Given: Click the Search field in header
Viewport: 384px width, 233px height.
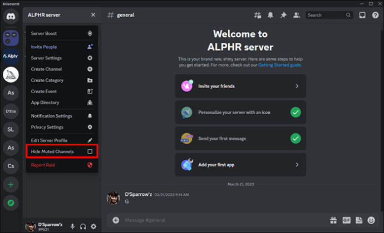Looking at the screenshot, I should pos(329,15).
